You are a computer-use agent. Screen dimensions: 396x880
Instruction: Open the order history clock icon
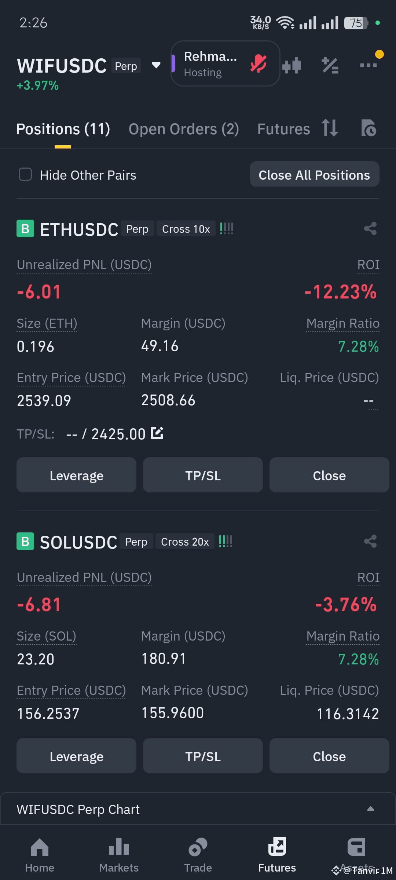(x=368, y=128)
